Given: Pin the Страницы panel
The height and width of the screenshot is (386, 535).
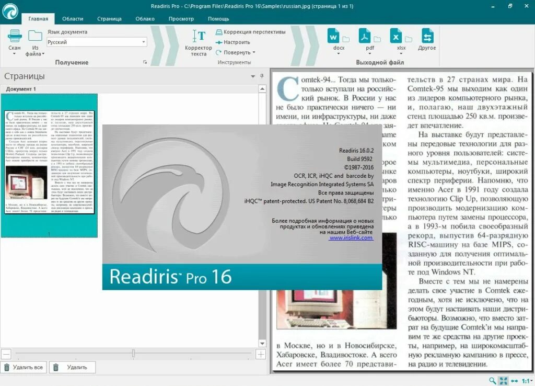Looking at the screenshot, I should click(x=262, y=76).
